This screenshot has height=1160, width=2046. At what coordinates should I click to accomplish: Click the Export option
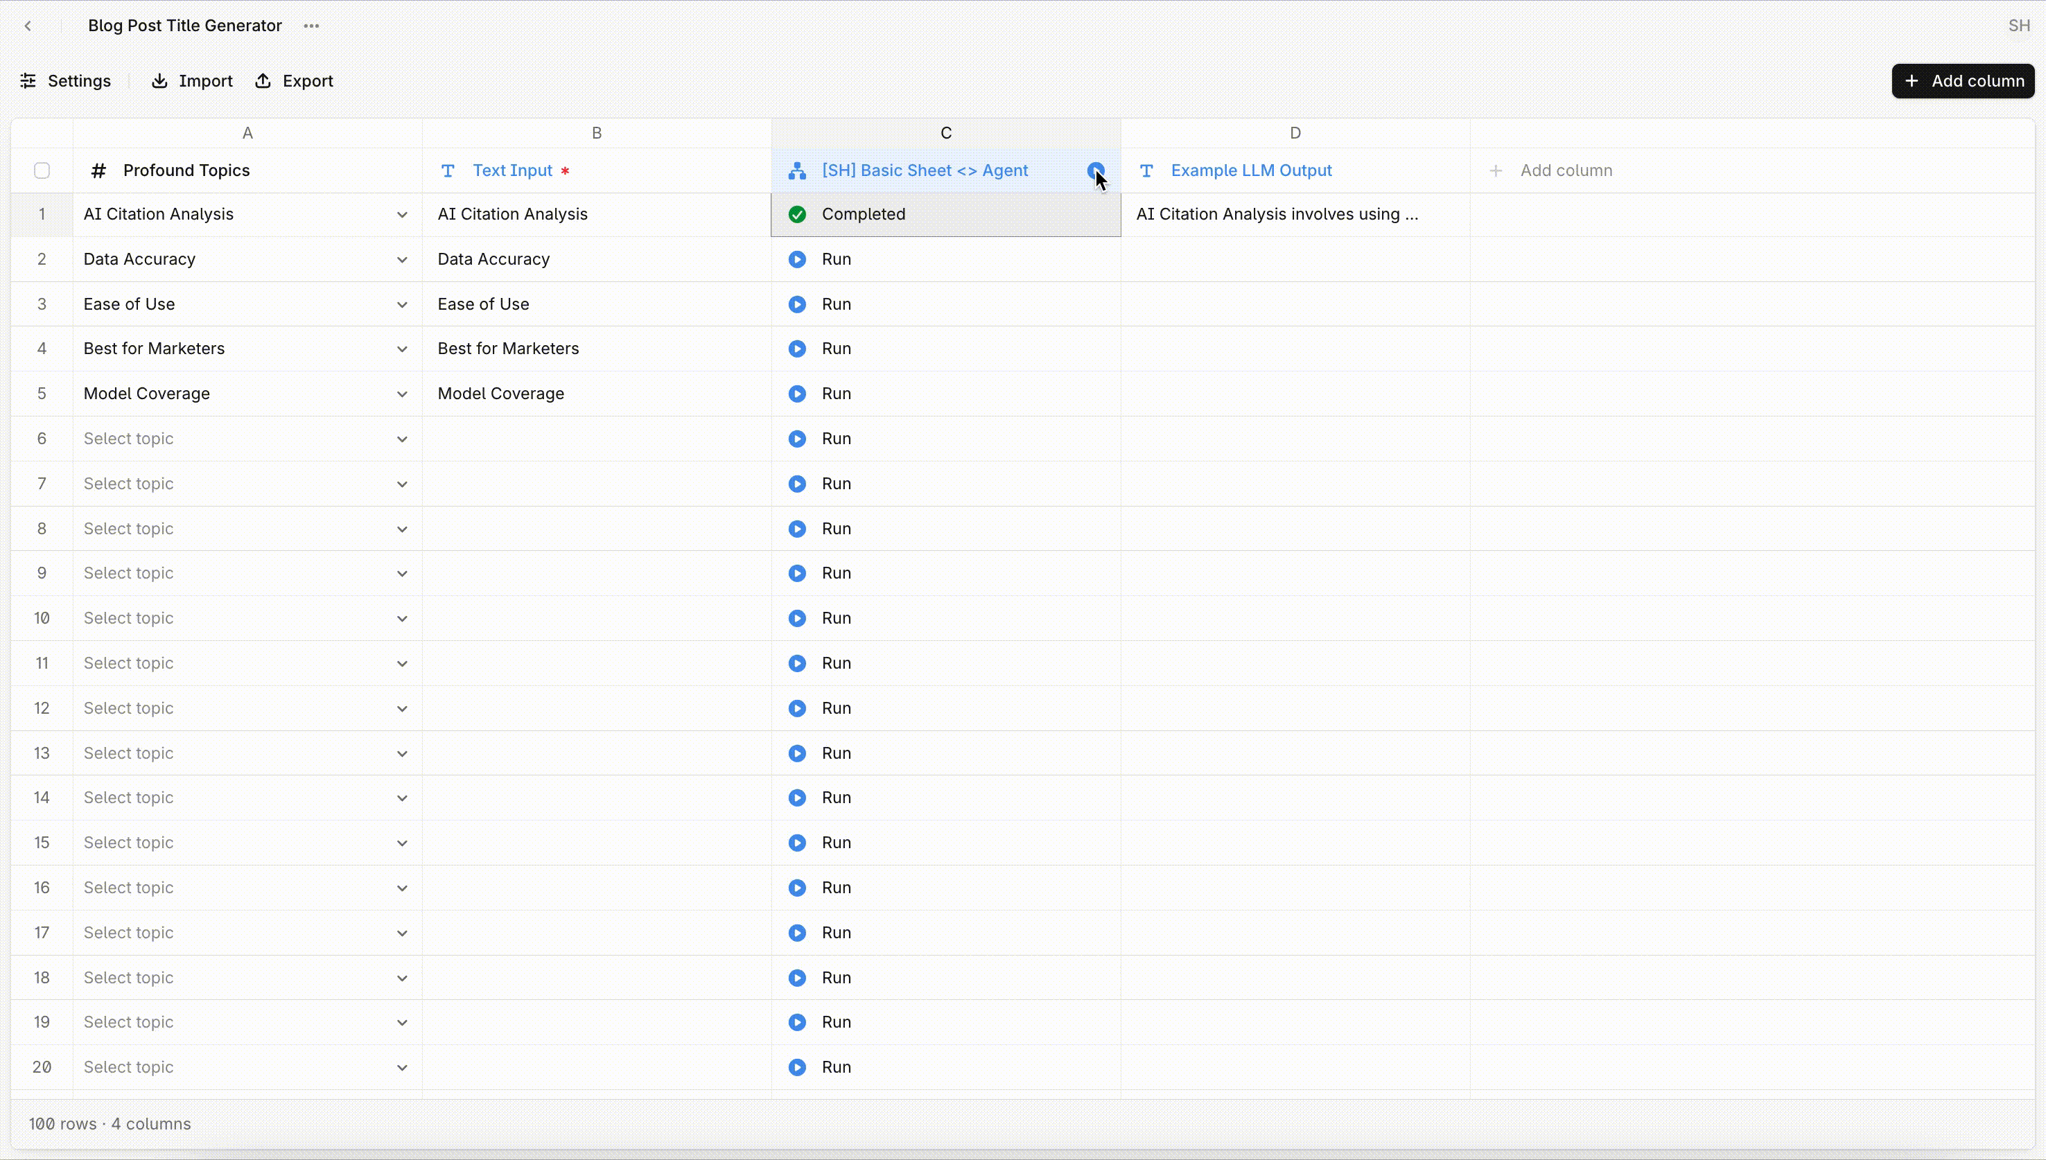[x=294, y=81]
